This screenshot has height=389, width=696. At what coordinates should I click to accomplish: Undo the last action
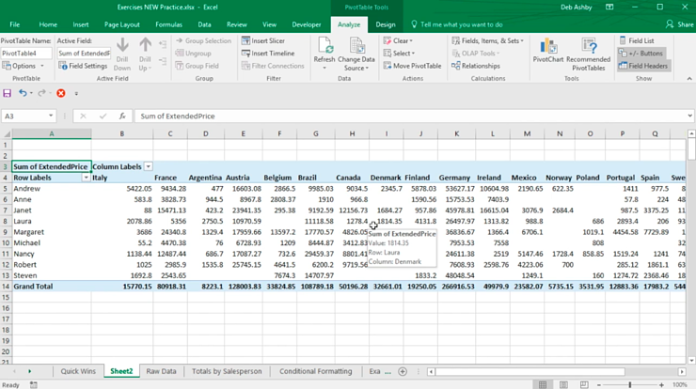coord(23,93)
